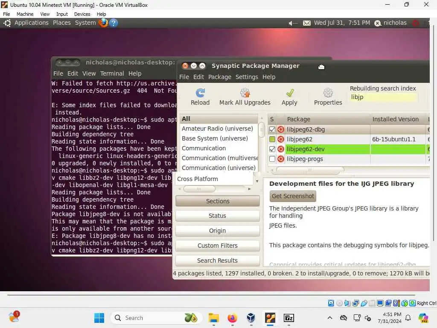Screen dimensions: 437x328
Task: Click the green installed status box for libjpeg62
Action: pyautogui.click(x=272, y=139)
